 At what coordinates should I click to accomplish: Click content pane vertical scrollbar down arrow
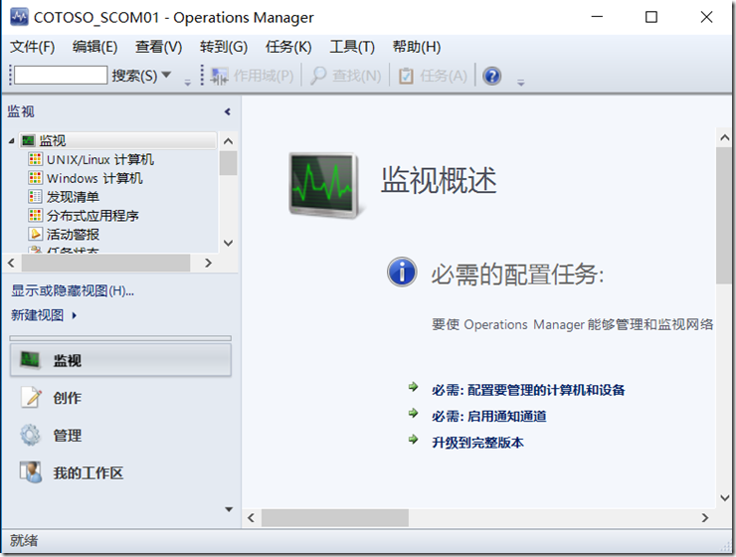point(724,498)
